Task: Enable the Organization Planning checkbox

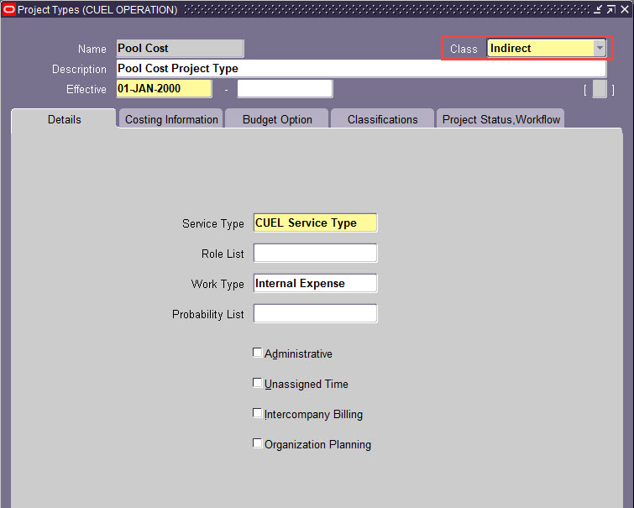Action: click(257, 443)
